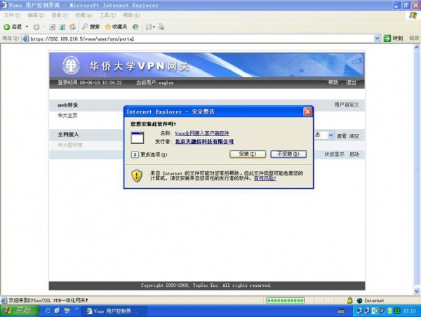The width and height of the screenshot is (421, 317).
Task: Click the 退出 logout link
Action: click(351, 82)
